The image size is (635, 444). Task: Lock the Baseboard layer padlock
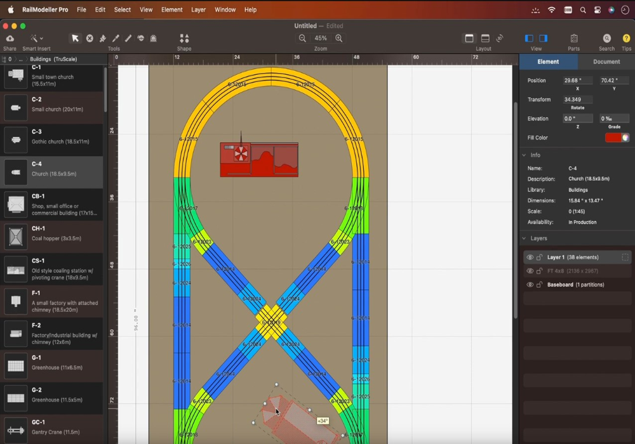click(x=539, y=285)
